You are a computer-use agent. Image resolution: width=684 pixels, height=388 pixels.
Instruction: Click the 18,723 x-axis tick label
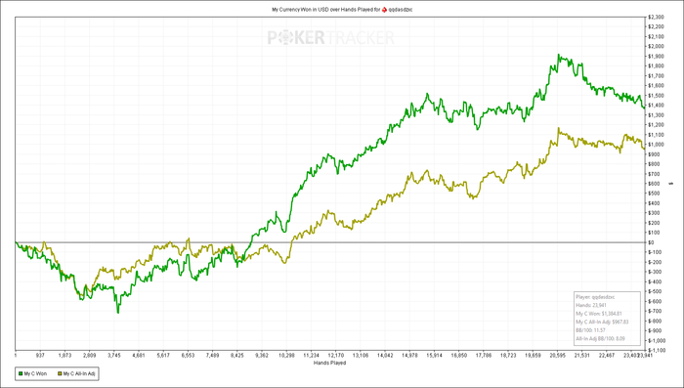[509, 356]
